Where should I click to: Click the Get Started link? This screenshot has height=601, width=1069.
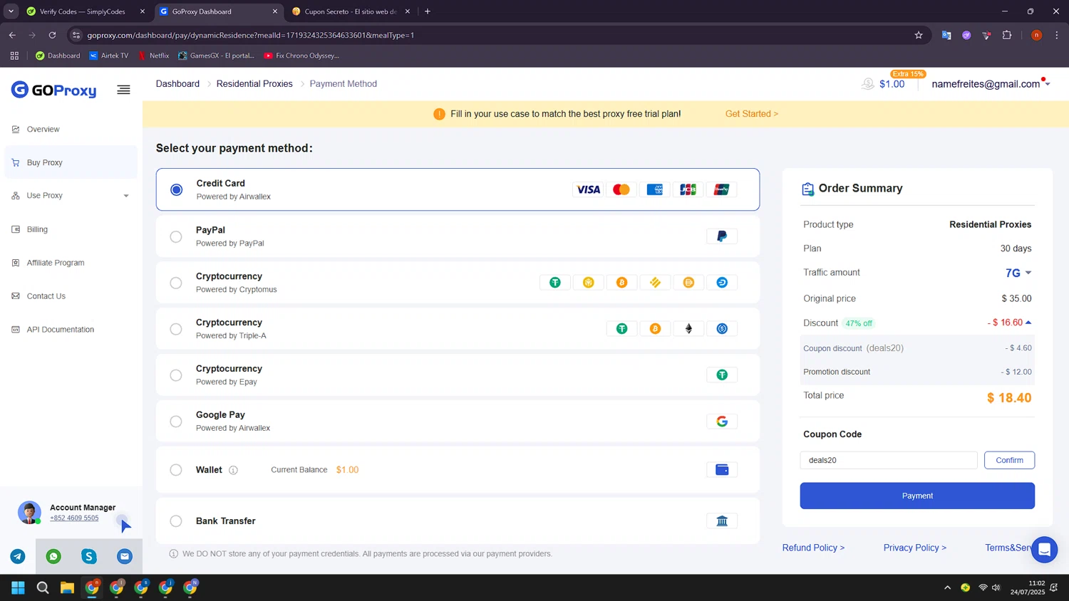tap(752, 114)
